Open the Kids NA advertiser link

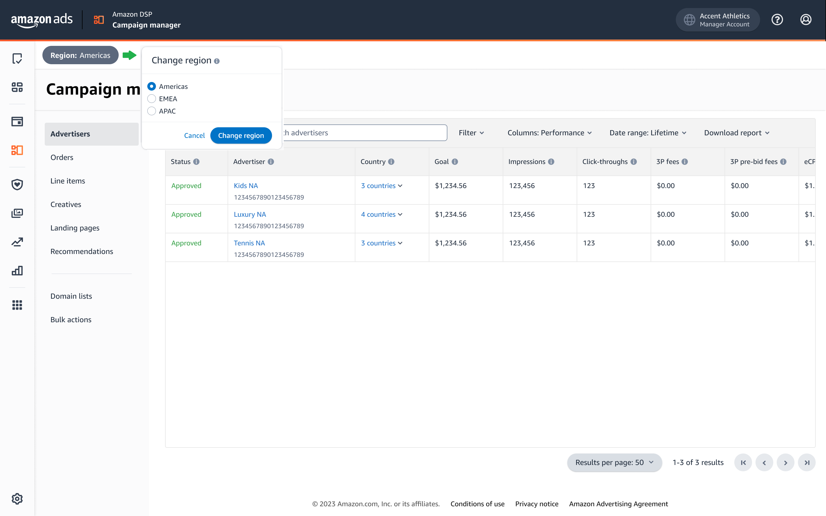coord(246,186)
